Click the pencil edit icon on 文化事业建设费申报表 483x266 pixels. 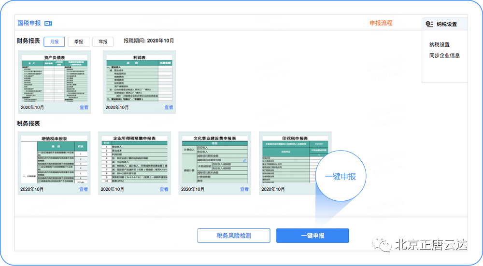244,160
